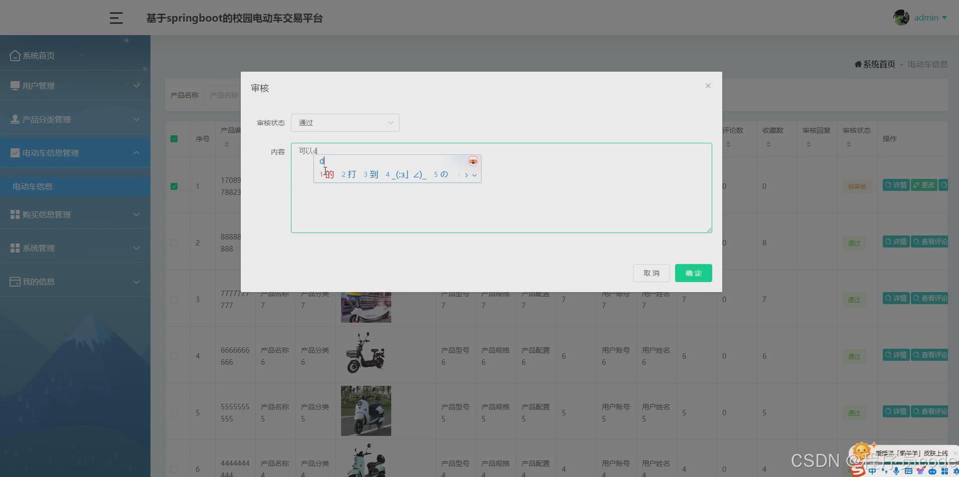
Task: Select the microphone icon on the Sogou toolbar
Action: point(896,471)
